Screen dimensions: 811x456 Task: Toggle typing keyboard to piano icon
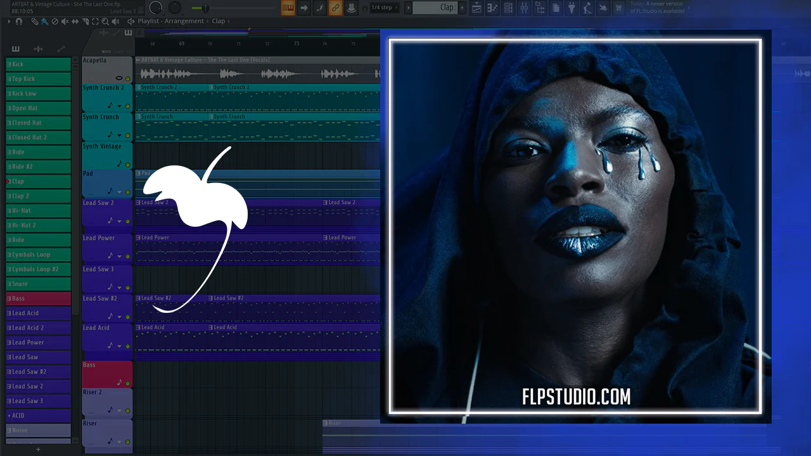[x=288, y=8]
